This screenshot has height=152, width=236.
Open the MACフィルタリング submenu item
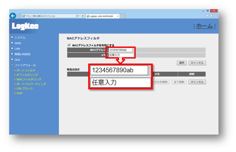point(29,79)
